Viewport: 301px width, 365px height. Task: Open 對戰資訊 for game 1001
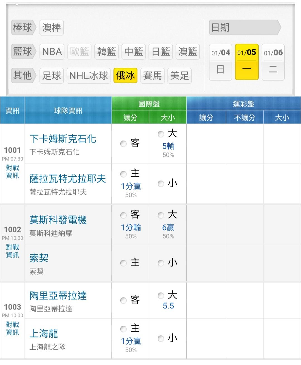point(13,172)
